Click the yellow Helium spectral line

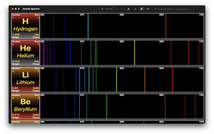(x=134, y=53)
